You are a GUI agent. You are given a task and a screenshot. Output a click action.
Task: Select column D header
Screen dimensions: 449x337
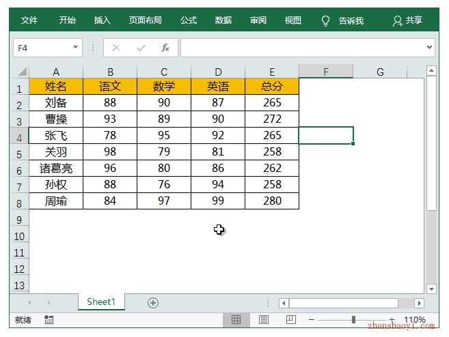(x=218, y=72)
